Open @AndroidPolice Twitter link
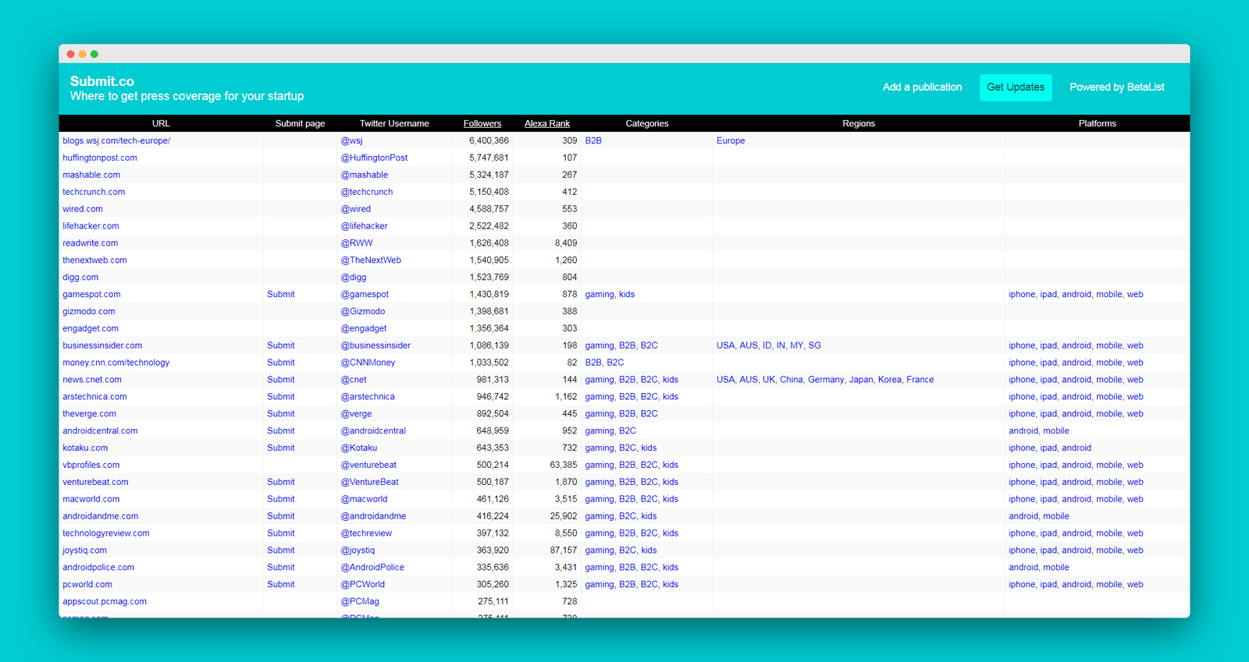Viewport: 1249px width, 662px height. click(372, 568)
